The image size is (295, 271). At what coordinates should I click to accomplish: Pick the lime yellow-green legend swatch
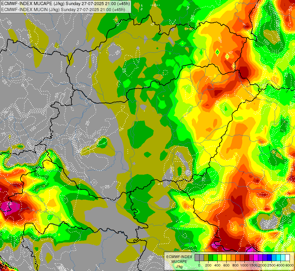pos(220,257)
